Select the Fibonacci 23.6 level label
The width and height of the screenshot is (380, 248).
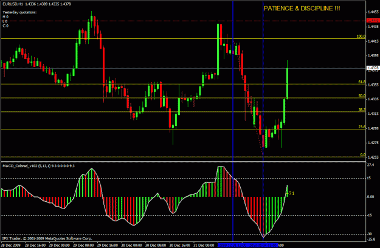362,127
